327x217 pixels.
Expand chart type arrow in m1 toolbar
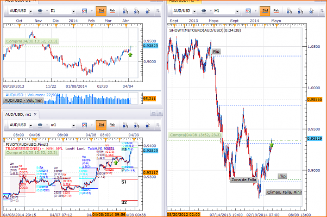[92, 125]
